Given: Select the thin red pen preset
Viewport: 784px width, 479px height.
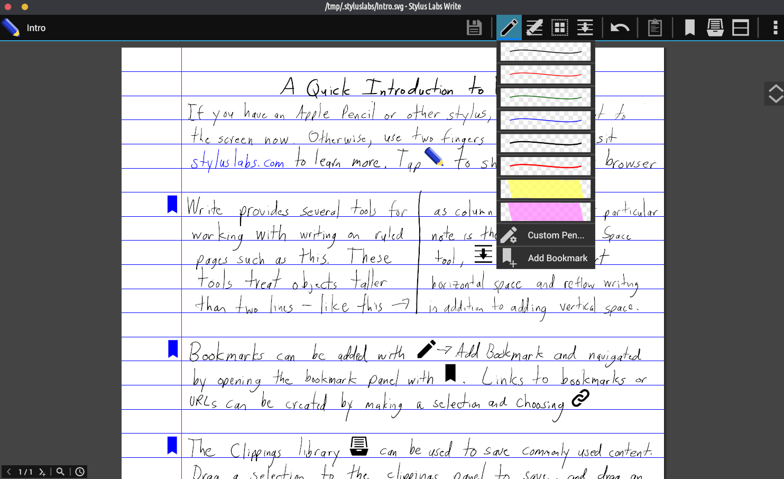Looking at the screenshot, I should pyautogui.click(x=546, y=75).
